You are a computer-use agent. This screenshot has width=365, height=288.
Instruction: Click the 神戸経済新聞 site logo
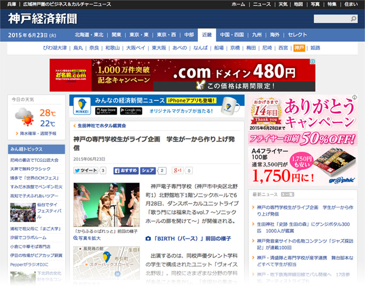(42, 19)
